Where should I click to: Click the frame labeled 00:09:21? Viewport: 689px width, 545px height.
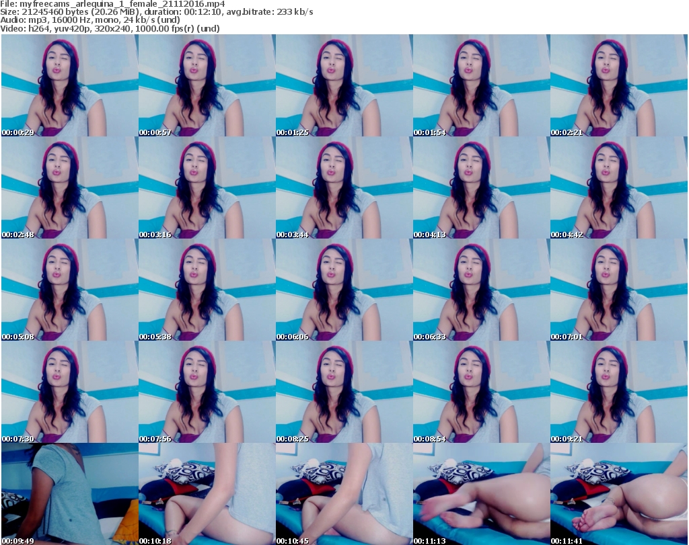point(619,392)
